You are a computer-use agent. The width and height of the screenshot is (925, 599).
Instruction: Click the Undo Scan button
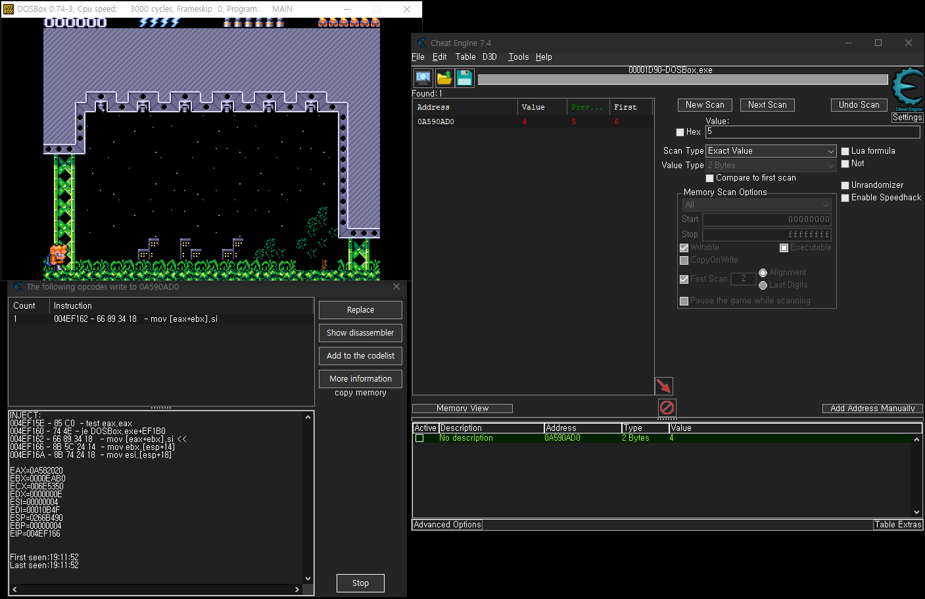point(859,105)
